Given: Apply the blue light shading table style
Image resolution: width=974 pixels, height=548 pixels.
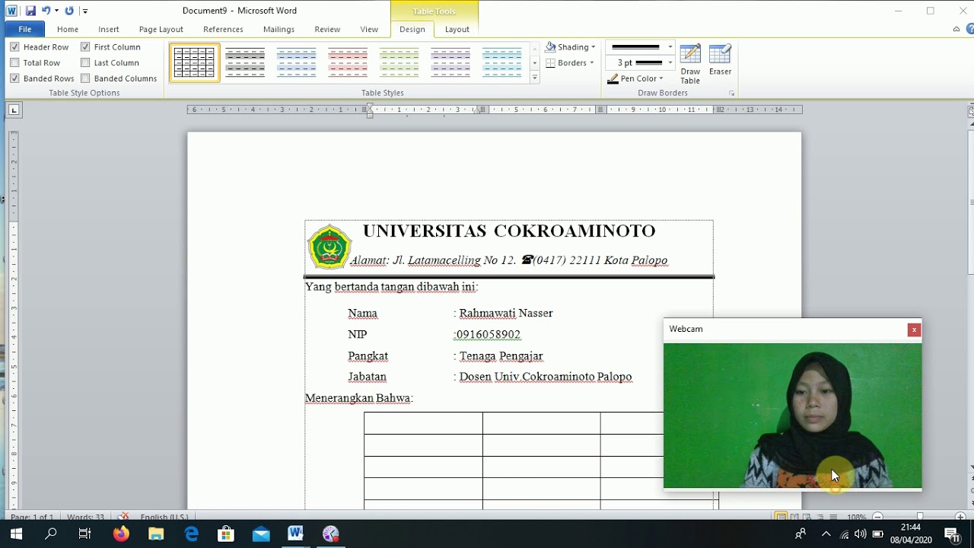Looking at the screenshot, I should coord(297,62).
